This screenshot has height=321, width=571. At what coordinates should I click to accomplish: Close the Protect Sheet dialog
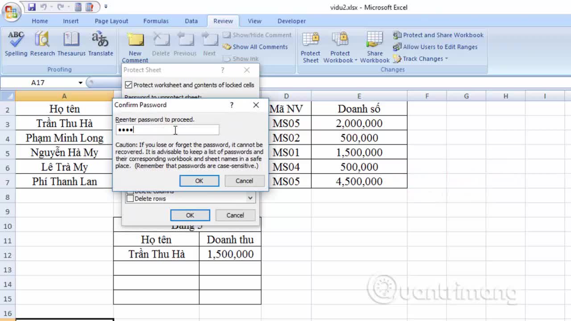(247, 70)
